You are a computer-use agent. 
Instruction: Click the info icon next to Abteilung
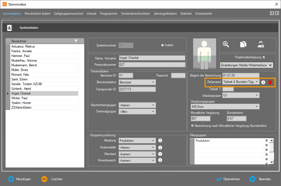click(x=160, y=141)
